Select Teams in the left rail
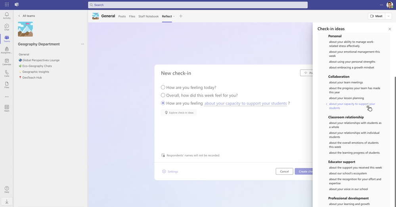Image resolution: width=396 pixels, height=207 pixels. tap(7, 39)
